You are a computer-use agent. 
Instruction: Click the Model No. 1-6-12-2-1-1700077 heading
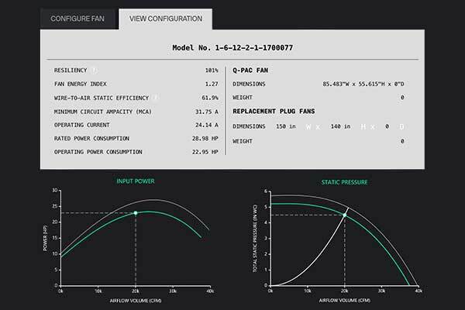pos(232,48)
